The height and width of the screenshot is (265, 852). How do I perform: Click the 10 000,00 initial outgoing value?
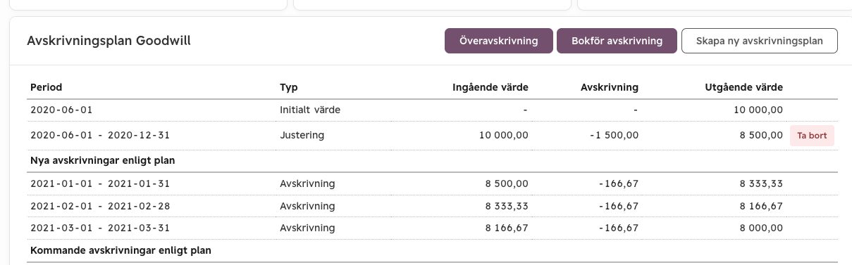pyautogui.click(x=758, y=110)
